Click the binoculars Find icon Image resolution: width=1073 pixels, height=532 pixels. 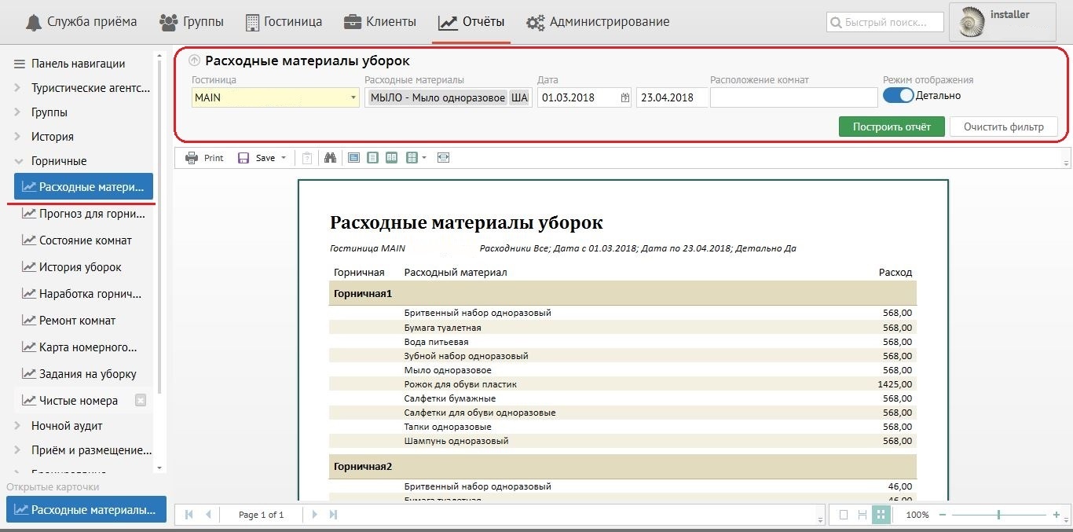click(330, 158)
